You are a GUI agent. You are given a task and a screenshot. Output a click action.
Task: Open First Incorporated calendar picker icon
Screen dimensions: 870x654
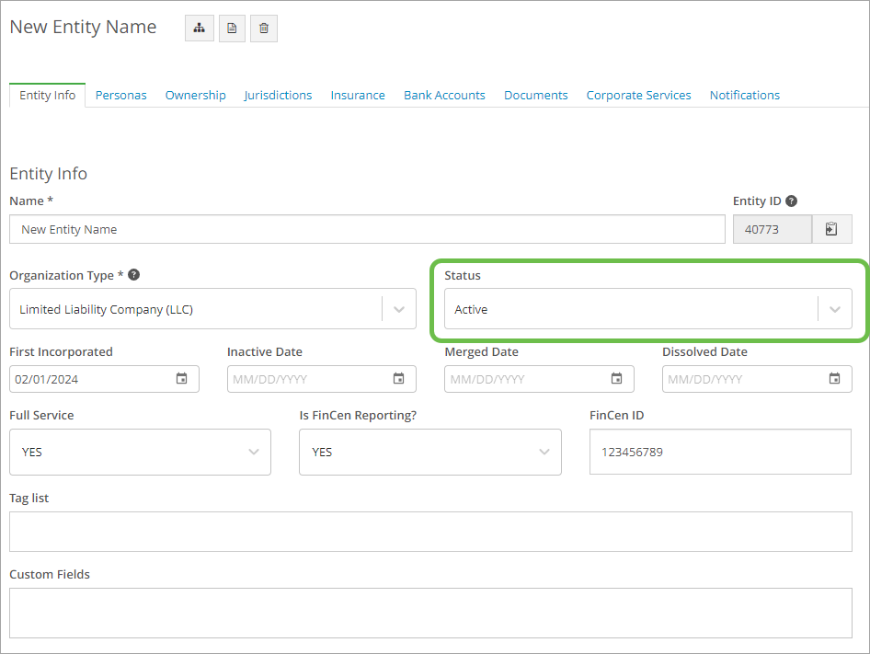[x=181, y=379]
